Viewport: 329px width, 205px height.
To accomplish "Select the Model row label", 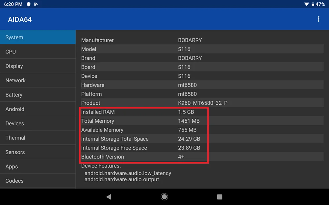I will pos(89,49).
